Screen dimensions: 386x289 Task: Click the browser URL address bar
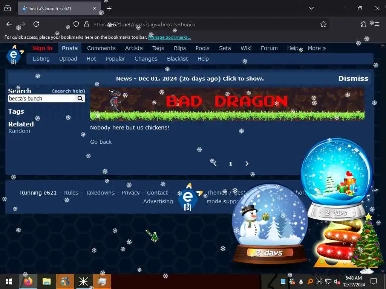[x=199, y=24]
